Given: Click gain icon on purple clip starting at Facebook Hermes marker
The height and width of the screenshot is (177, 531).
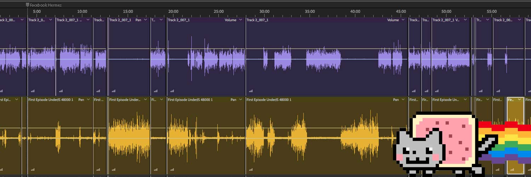Looking at the screenshot, I should click(33, 91).
